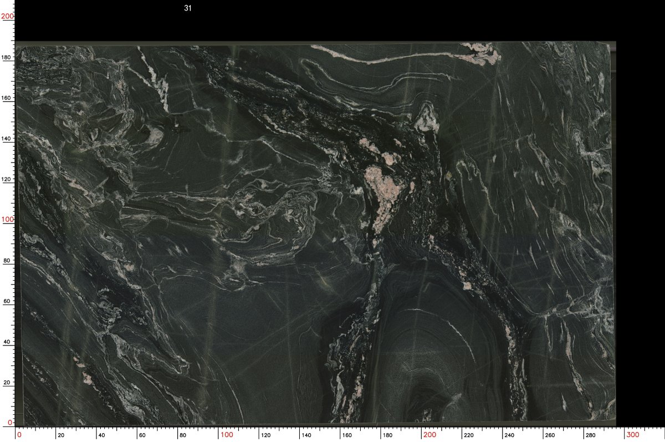Click the red "100" on the vertical ruler
This screenshot has height=442, width=665.
tap(7, 220)
